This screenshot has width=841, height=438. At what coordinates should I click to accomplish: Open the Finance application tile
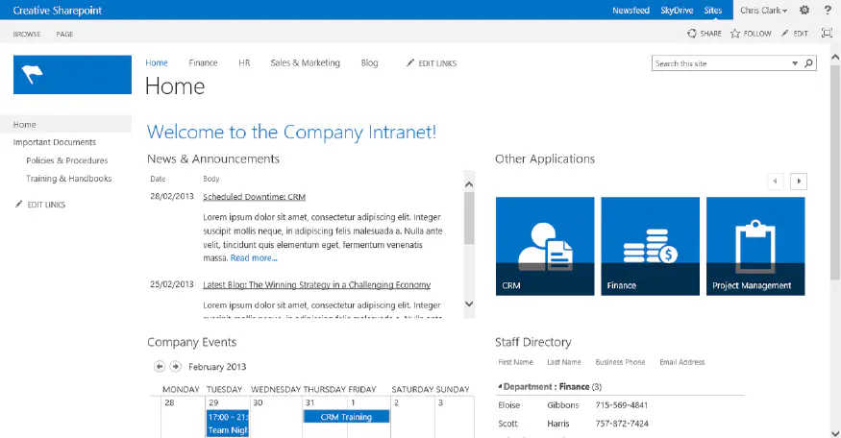pyautogui.click(x=651, y=246)
